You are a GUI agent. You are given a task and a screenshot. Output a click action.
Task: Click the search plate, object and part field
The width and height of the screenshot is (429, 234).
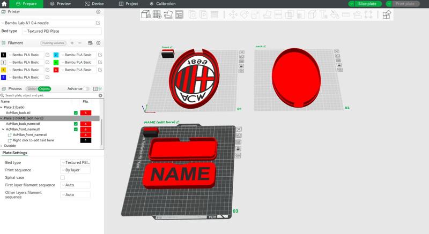pyautogui.click(x=50, y=95)
